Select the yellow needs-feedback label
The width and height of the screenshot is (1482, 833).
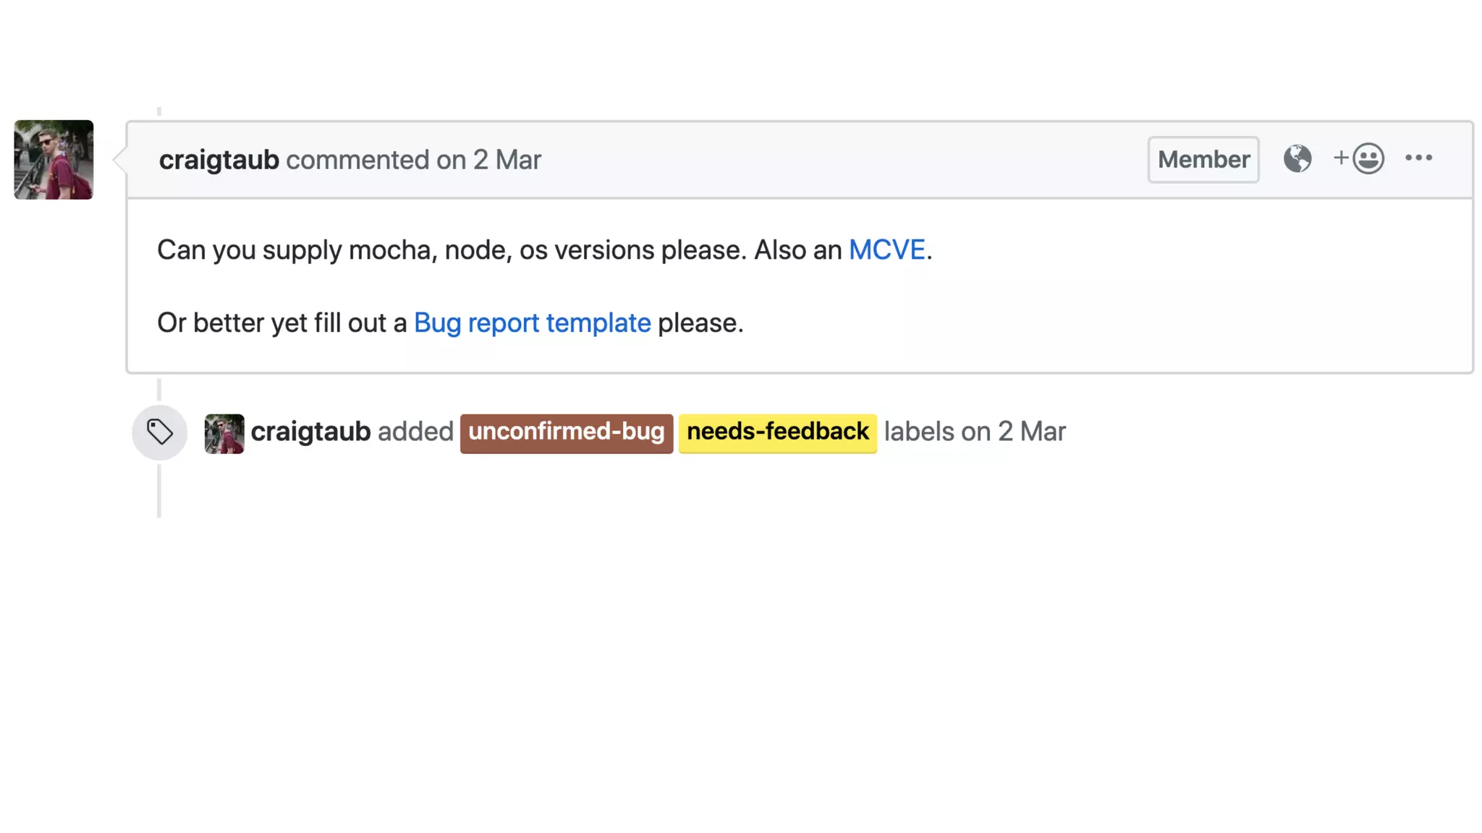[x=777, y=432]
